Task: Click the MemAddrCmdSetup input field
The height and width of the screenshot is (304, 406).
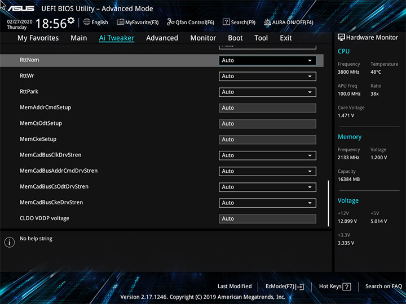Action: (267, 108)
